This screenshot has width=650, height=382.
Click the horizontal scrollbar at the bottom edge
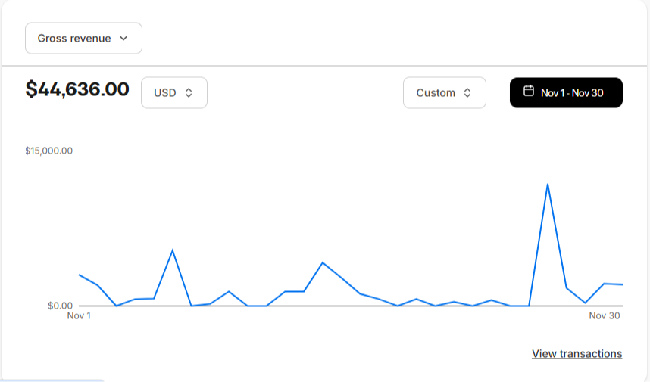click(52, 380)
